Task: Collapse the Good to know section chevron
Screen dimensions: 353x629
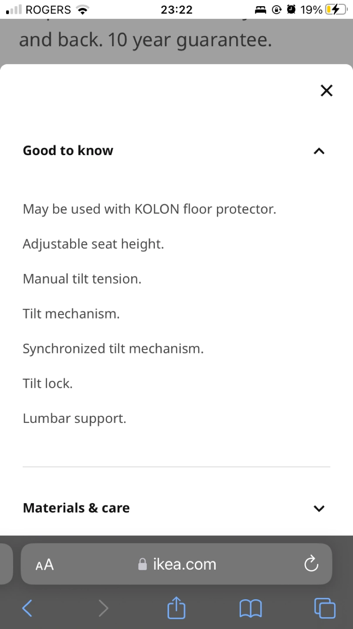Action: (x=319, y=151)
